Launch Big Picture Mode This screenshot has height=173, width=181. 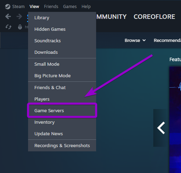pos(62,76)
